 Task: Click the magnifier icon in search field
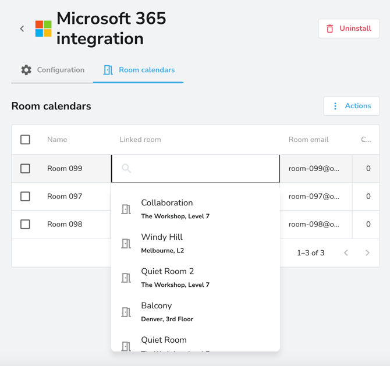click(x=126, y=168)
